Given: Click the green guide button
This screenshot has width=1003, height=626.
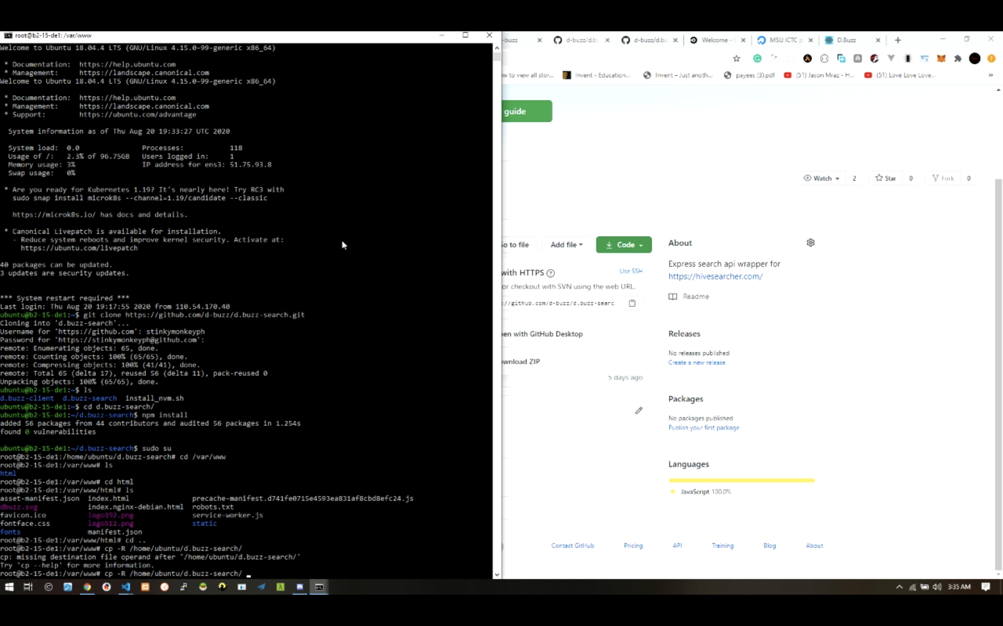Looking at the screenshot, I should pos(527,111).
